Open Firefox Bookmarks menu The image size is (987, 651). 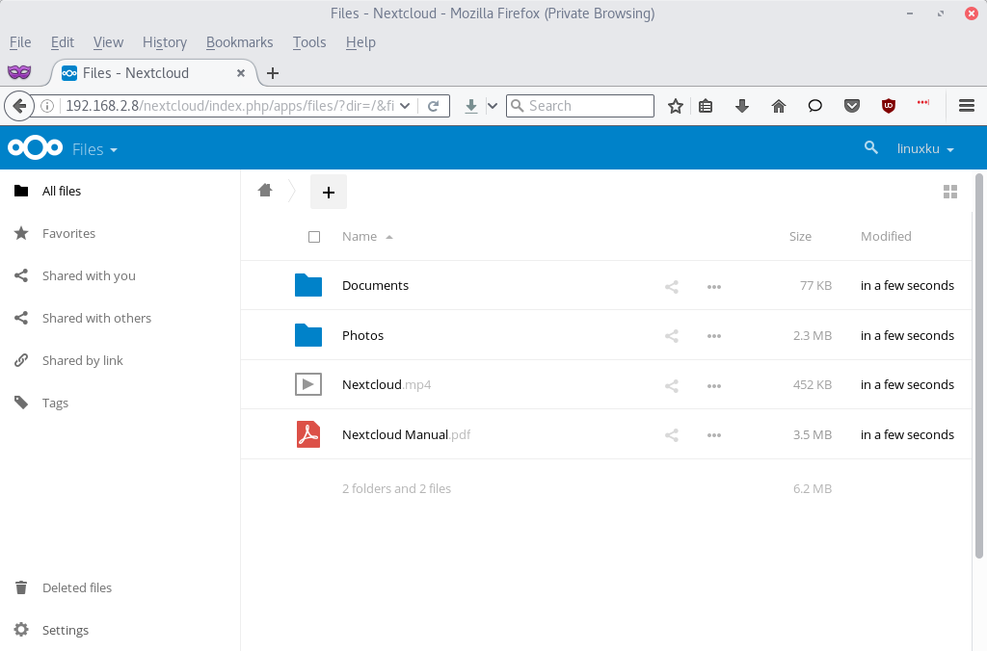click(239, 42)
